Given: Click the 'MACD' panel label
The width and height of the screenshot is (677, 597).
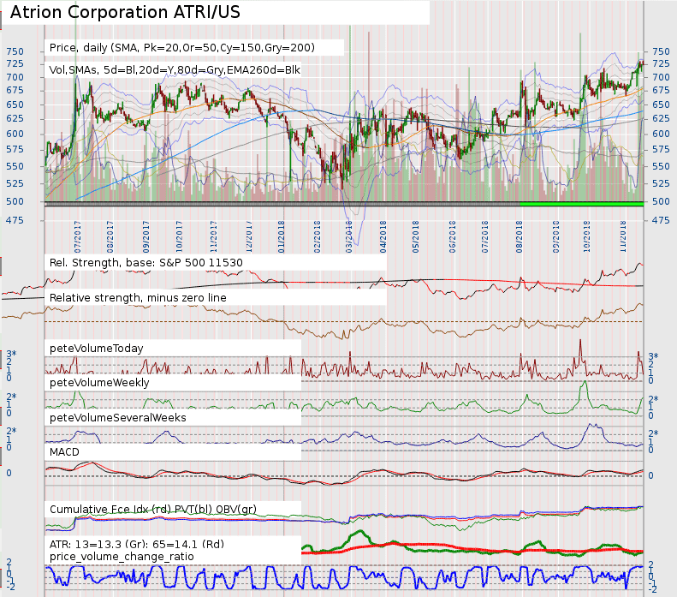Looking at the screenshot, I should click(64, 452).
